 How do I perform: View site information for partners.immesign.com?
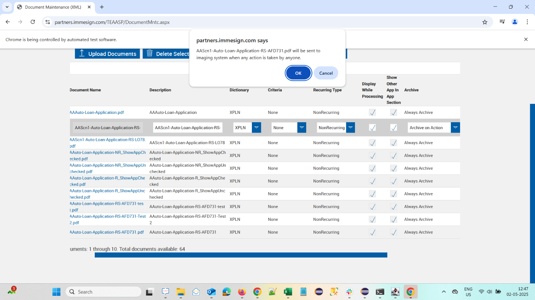coord(48,22)
